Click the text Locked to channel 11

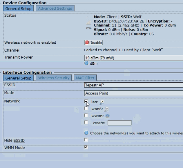click(104, 50)
